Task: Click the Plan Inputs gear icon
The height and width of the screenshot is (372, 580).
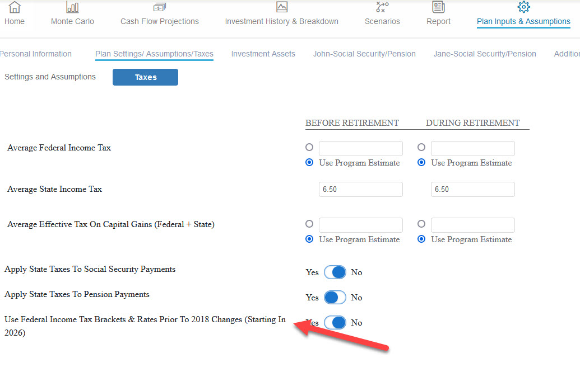Action: 523,7
